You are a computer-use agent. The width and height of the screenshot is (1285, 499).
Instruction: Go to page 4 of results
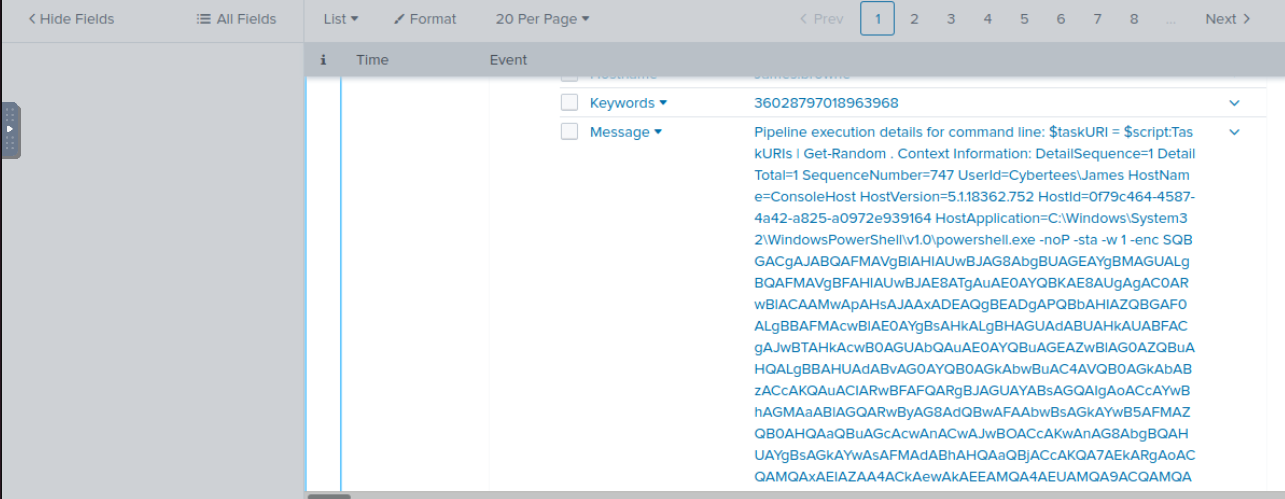987,19
